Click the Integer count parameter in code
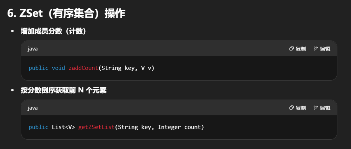The image size is (351, 149). 181,127
